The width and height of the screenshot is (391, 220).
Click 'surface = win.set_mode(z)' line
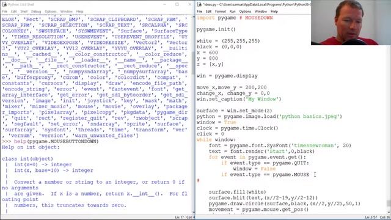click(234, 111)
